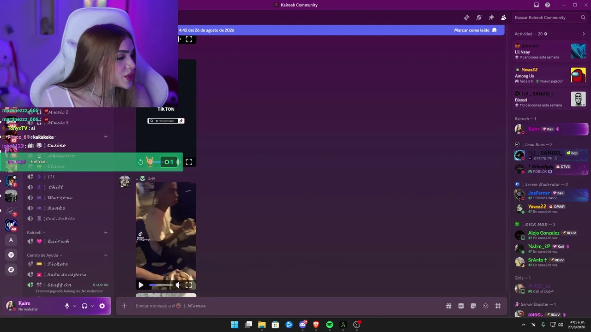Screen dimensions: 591x332
Task: Open Explore Discoverable Servers compass
Action: tap(11, 269)
